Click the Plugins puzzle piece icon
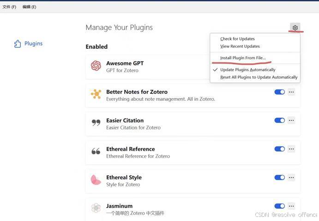Viewport: 319px width, 221px height. (x=18, y=44)
